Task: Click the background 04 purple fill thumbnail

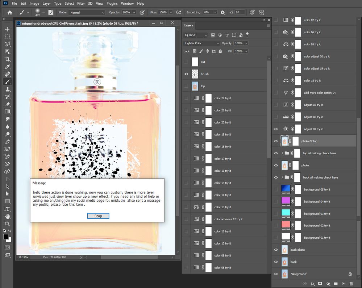Action: [286, 201]
